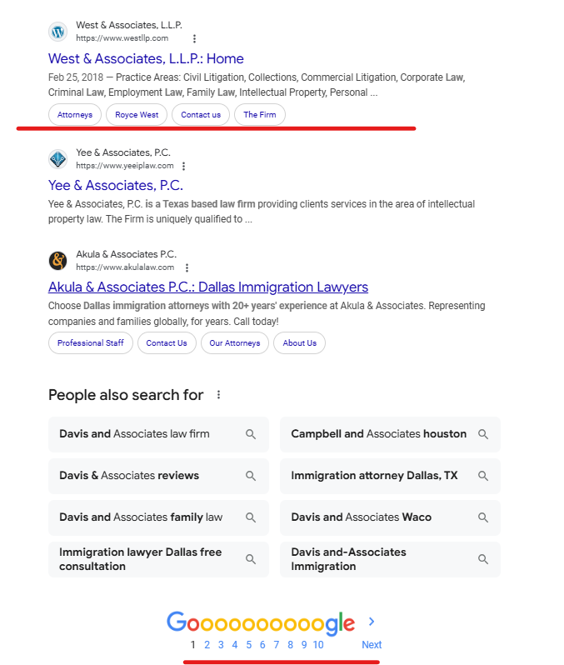Click West & Associates WordPress favicon
This screenshot has height=665, width=564.
coord(58,32)
